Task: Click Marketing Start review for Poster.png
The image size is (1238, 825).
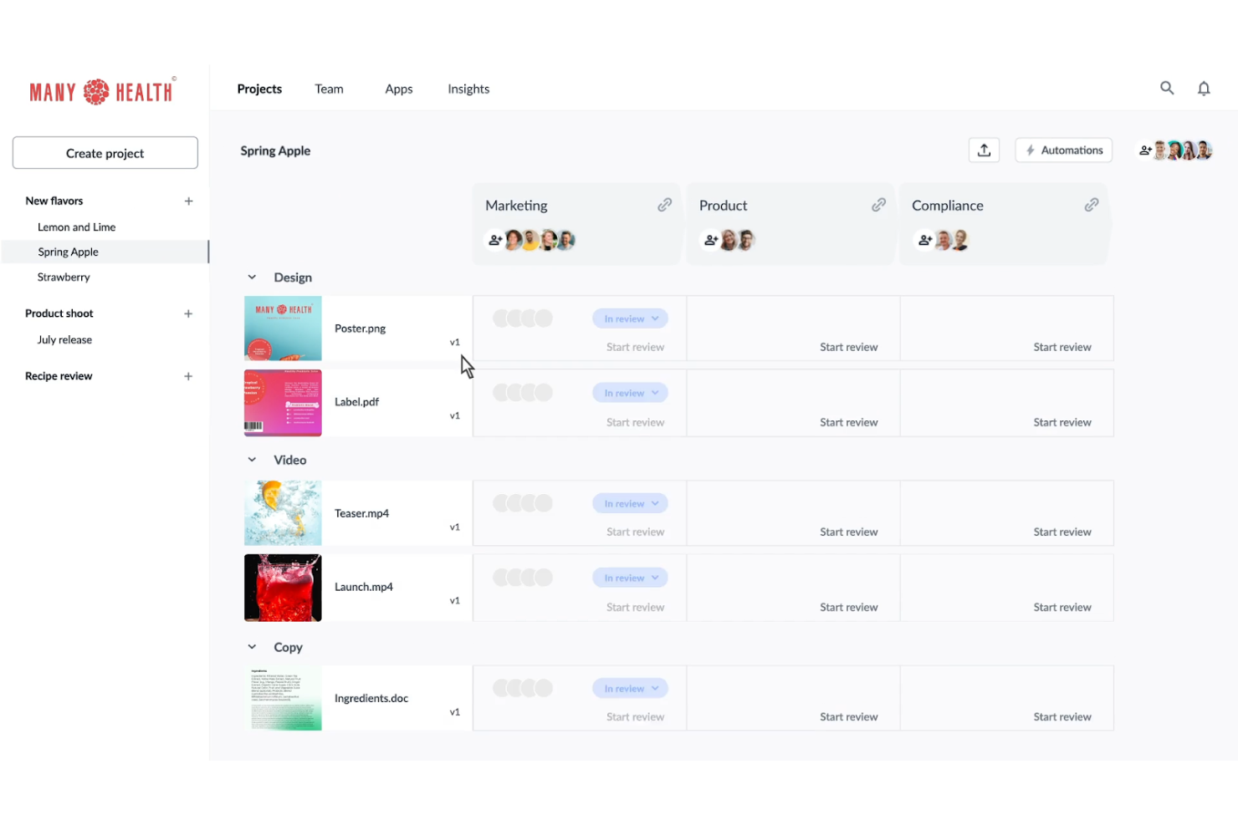Action: pos(636,347)
